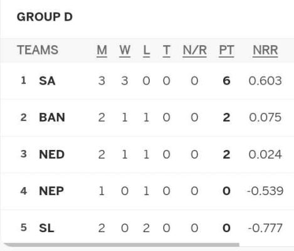Click the N/R column header
Screen dimensions: 294x251
194,51
